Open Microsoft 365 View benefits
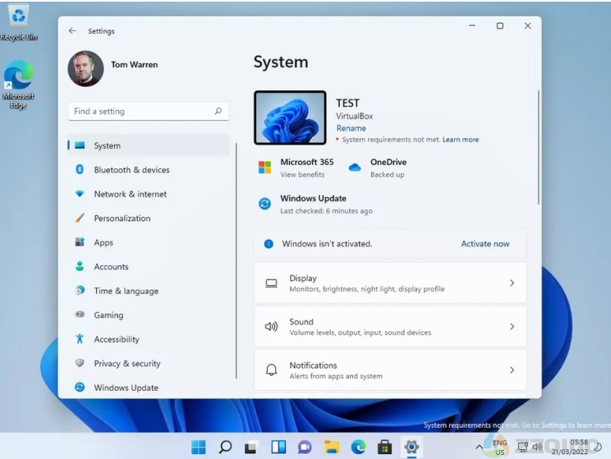 [x=302, y=175]
